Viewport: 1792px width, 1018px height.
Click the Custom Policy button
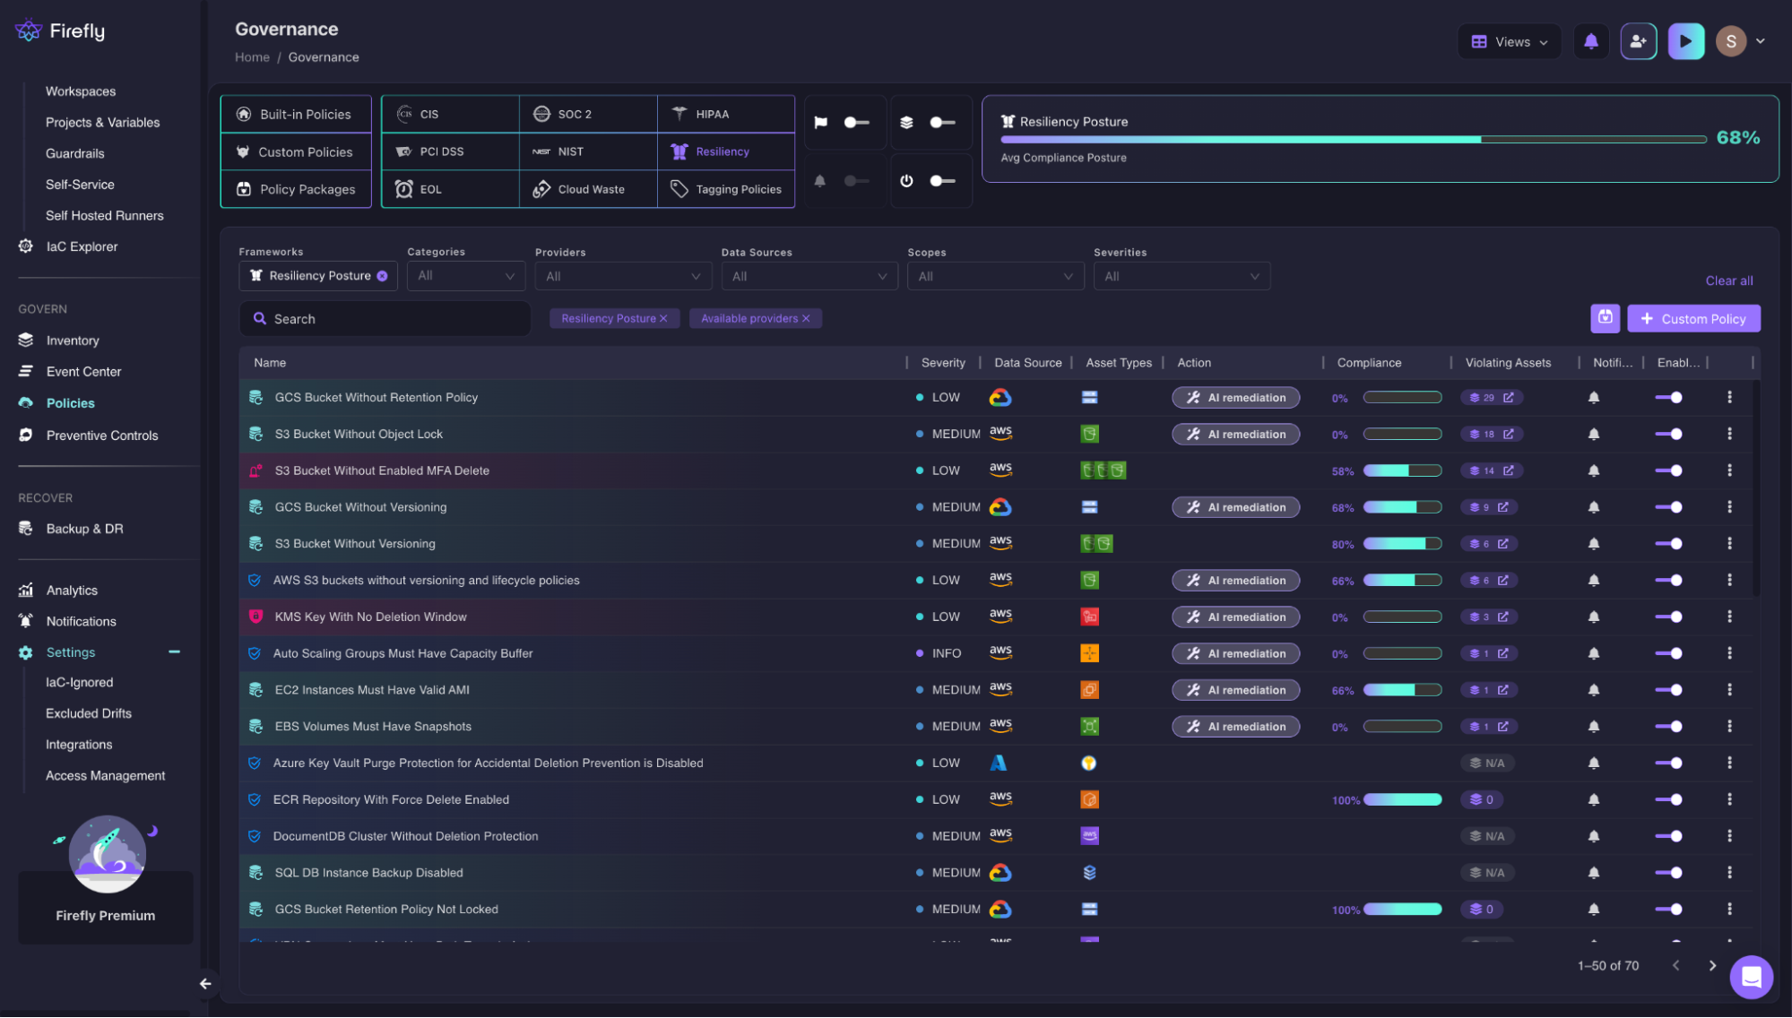[1693, 318]
